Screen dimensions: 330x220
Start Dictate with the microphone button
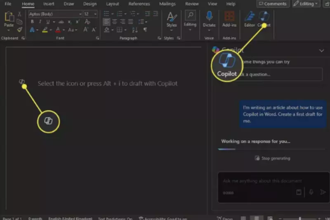coord(209,16)
